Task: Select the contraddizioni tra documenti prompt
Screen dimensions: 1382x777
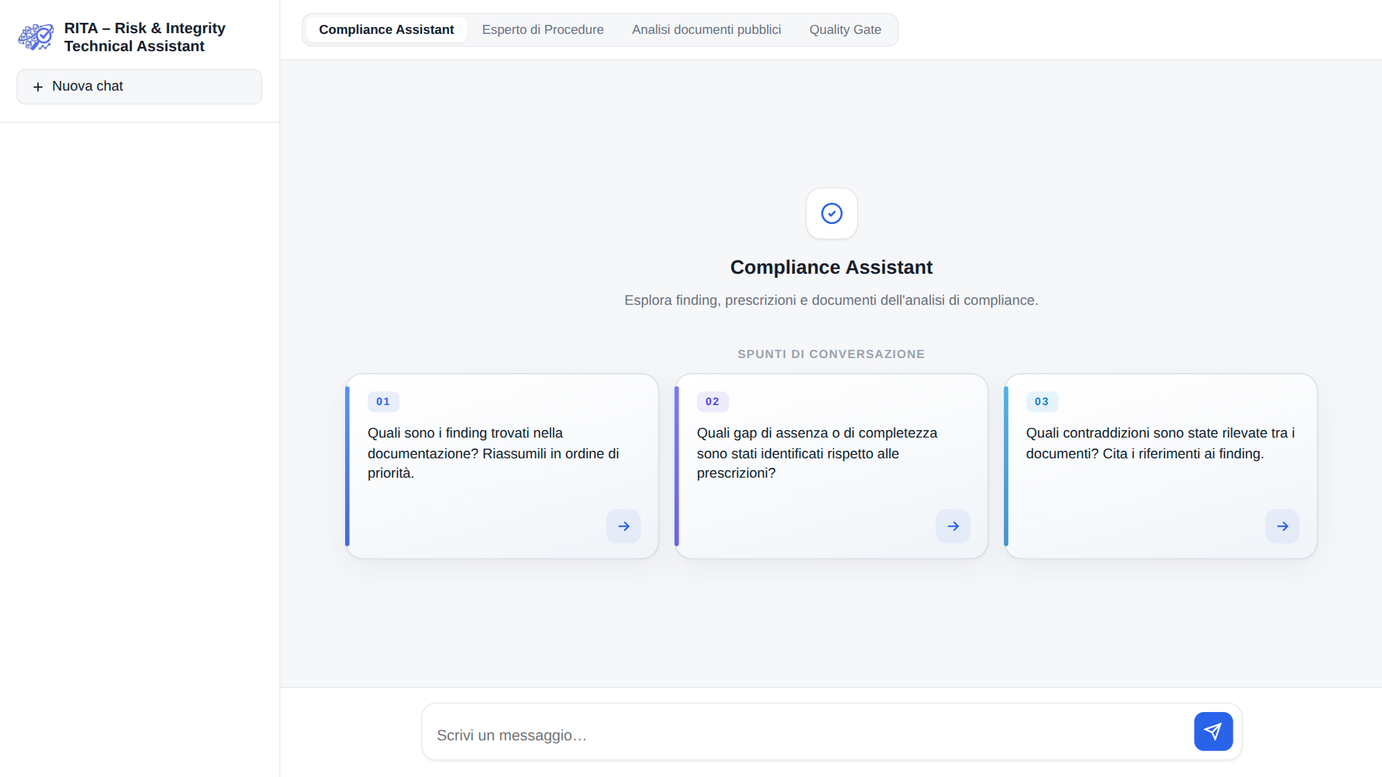Action: pos(1160,443)
